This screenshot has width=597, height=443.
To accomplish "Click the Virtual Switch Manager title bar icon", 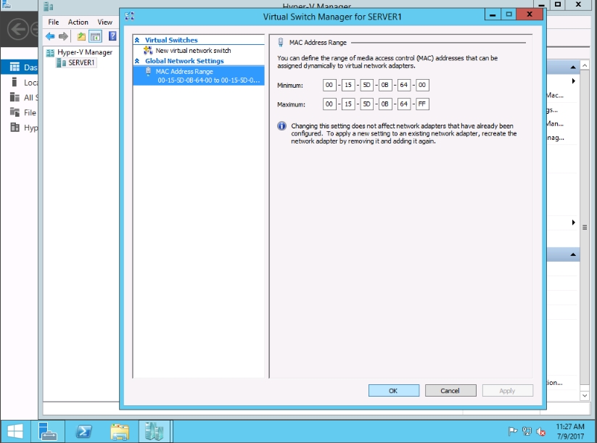I will [x=129, y=16].
